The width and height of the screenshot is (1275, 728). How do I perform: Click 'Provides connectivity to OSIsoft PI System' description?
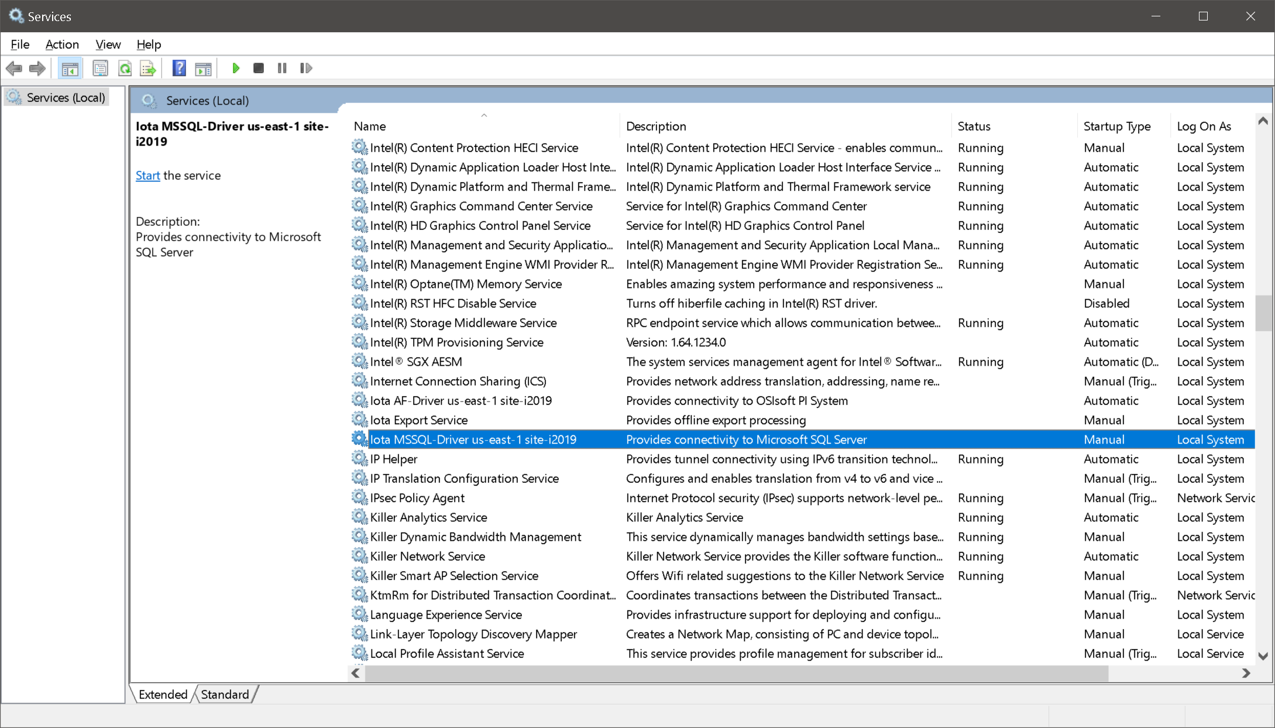click(x=737, y=401)
